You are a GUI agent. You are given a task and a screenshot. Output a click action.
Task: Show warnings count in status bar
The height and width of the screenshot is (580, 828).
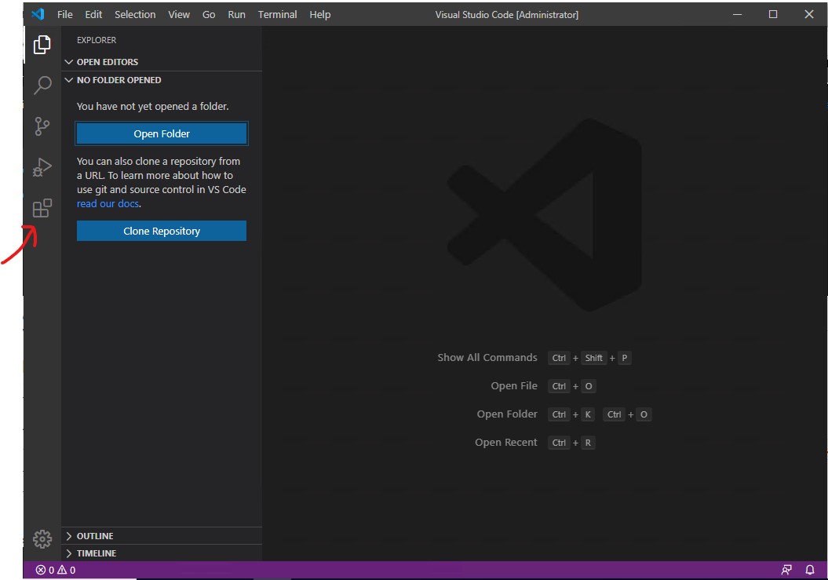coord(67,570)
